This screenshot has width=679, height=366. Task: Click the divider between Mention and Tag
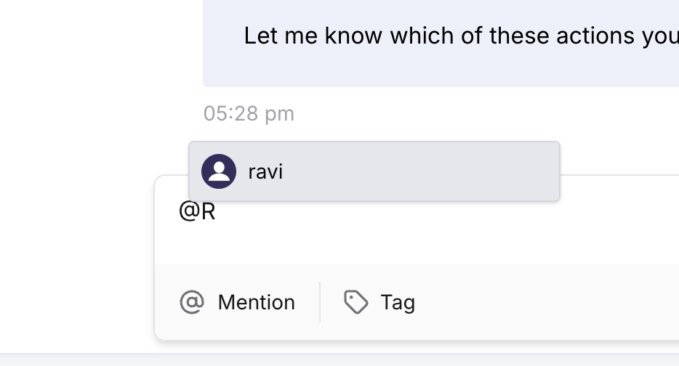tap(320, 302)
